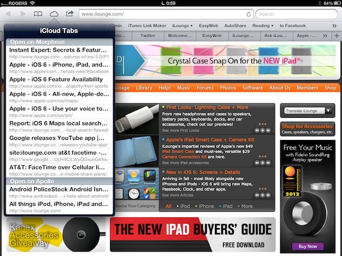Screen dimensions: 342x256
Task: Open AT&T: FaceTime over Cellular entry
Action: (59, 170)
